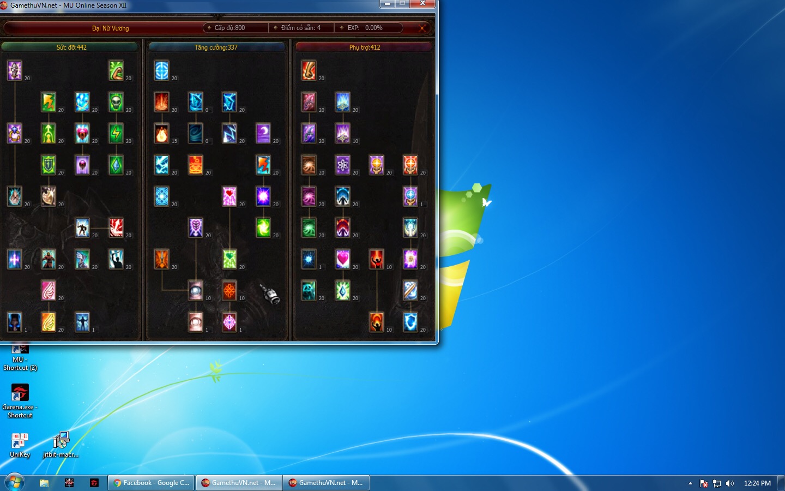785x491 pixels.
Task: Click the teal skull skill in Phụ trợ
Action: (309, 290)
